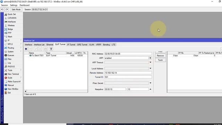This screenshot has height=125, width=222.
Task: Open the Dashboard menu
Action: pos(25,5)
